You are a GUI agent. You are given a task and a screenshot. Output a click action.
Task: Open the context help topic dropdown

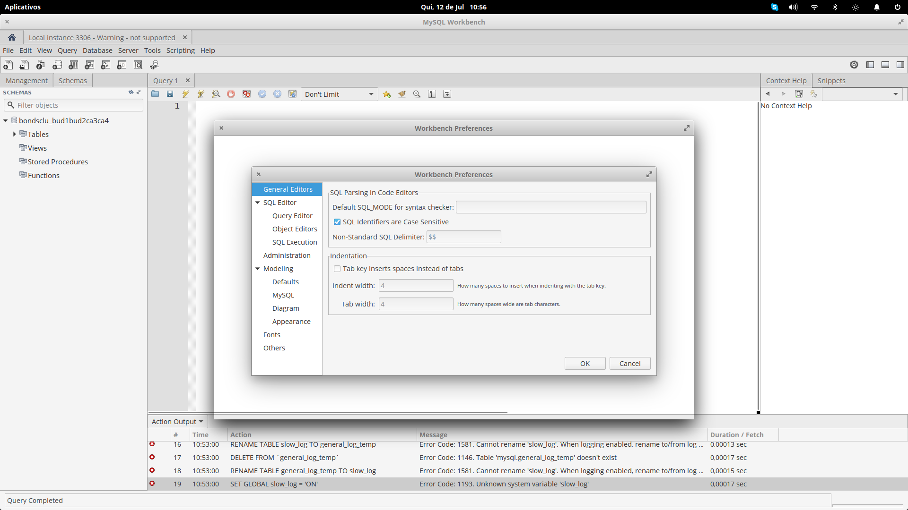pos(862,94)
